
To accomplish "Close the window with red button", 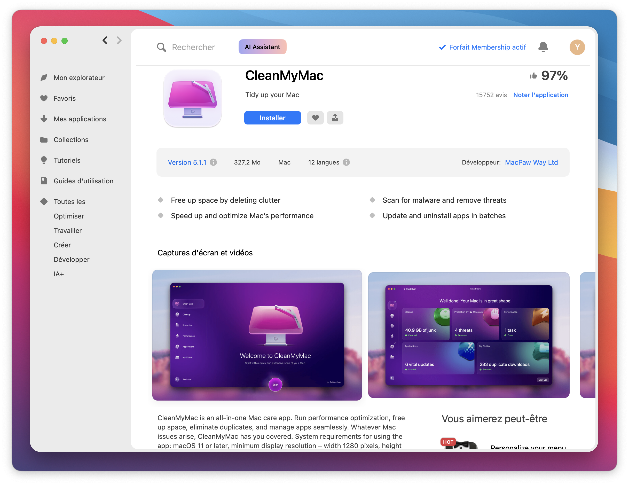I will (44, 41).
